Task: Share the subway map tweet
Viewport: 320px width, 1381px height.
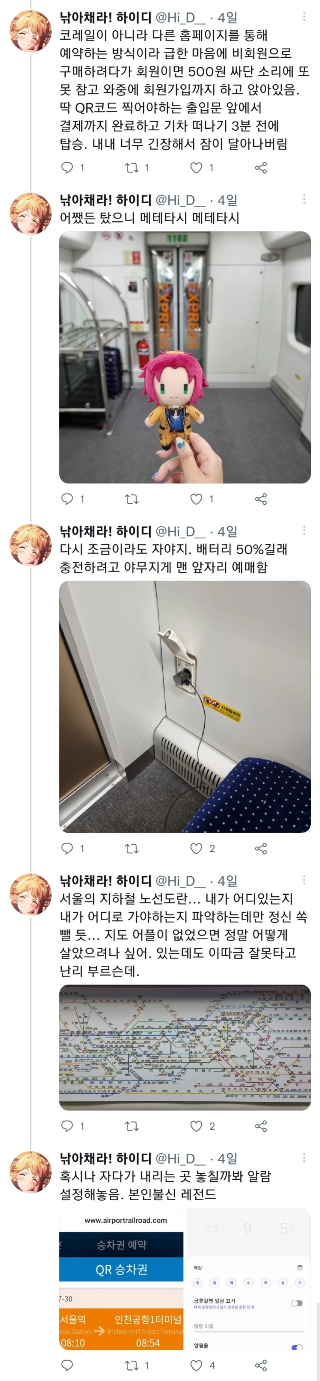Action: click(261, 1126)
